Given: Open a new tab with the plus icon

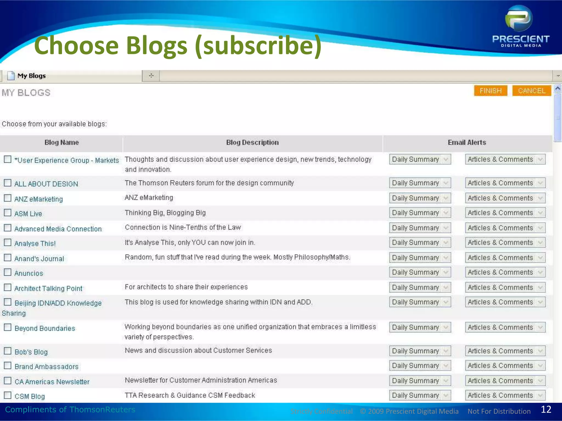Looking at the screenshot, I should [151, 76].
